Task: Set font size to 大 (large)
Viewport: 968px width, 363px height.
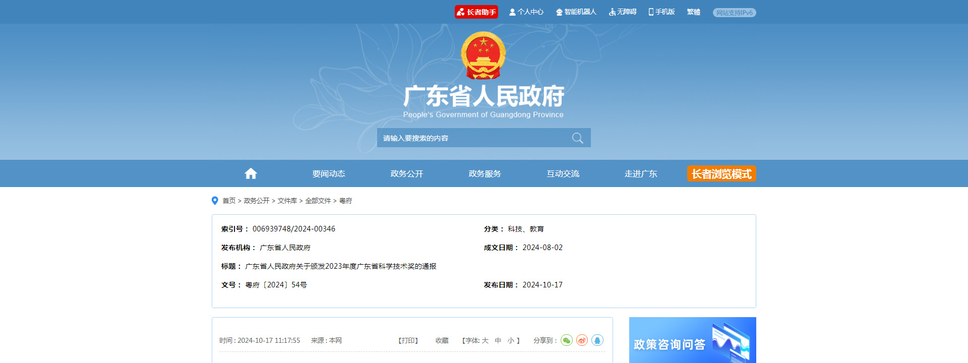Action: (485, 341)
